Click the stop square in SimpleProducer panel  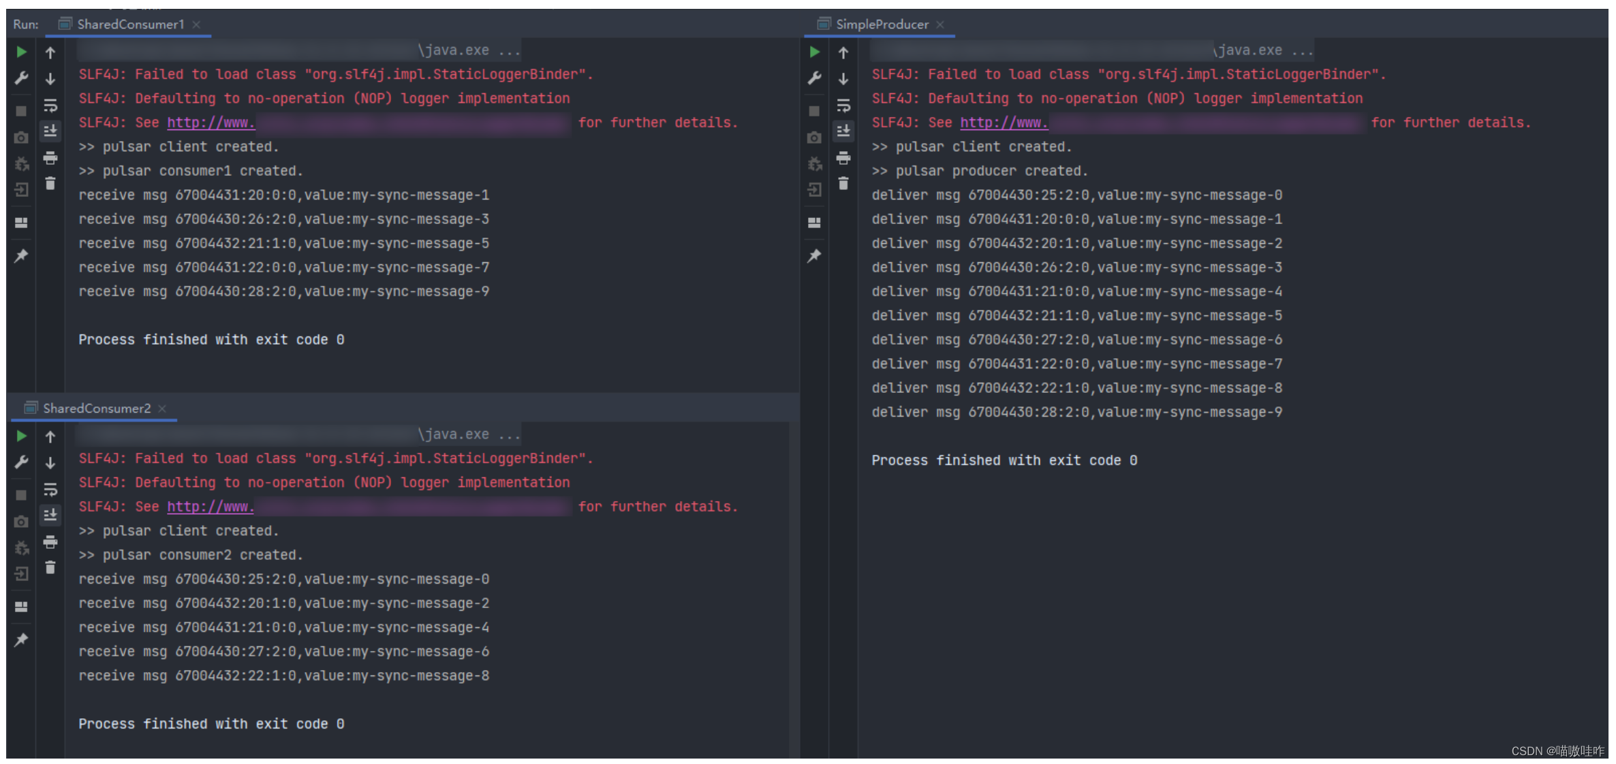(x=814, y=110)
